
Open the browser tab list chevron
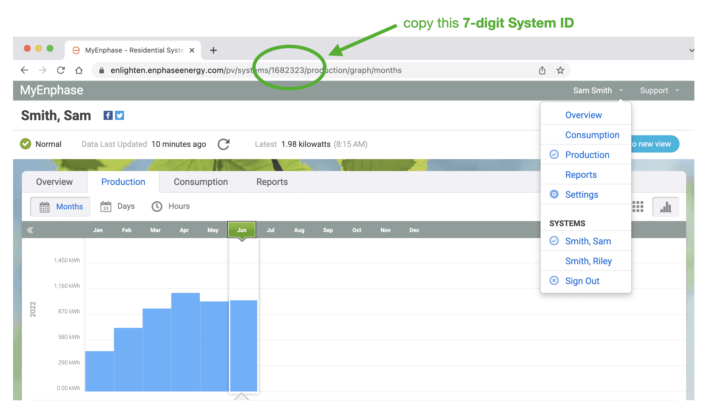(x=692, y=50)
